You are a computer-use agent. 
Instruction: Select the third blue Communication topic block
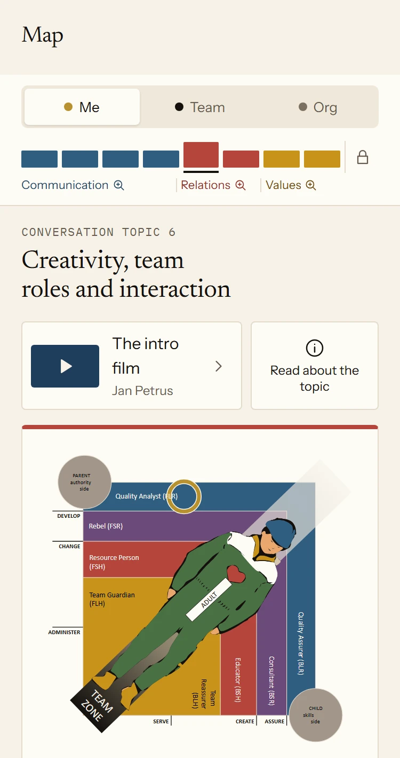[x=121, y=159]
